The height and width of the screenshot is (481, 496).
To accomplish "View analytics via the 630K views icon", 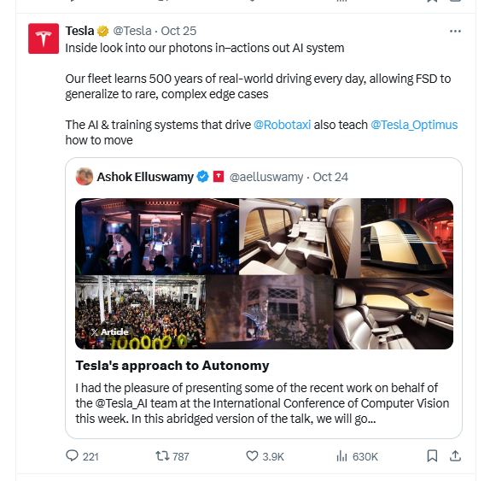I will click(x=341, y=456).
